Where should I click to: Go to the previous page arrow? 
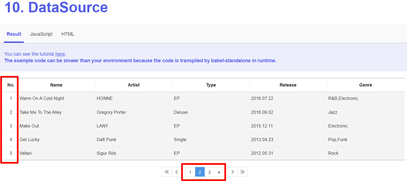[176, 172]
